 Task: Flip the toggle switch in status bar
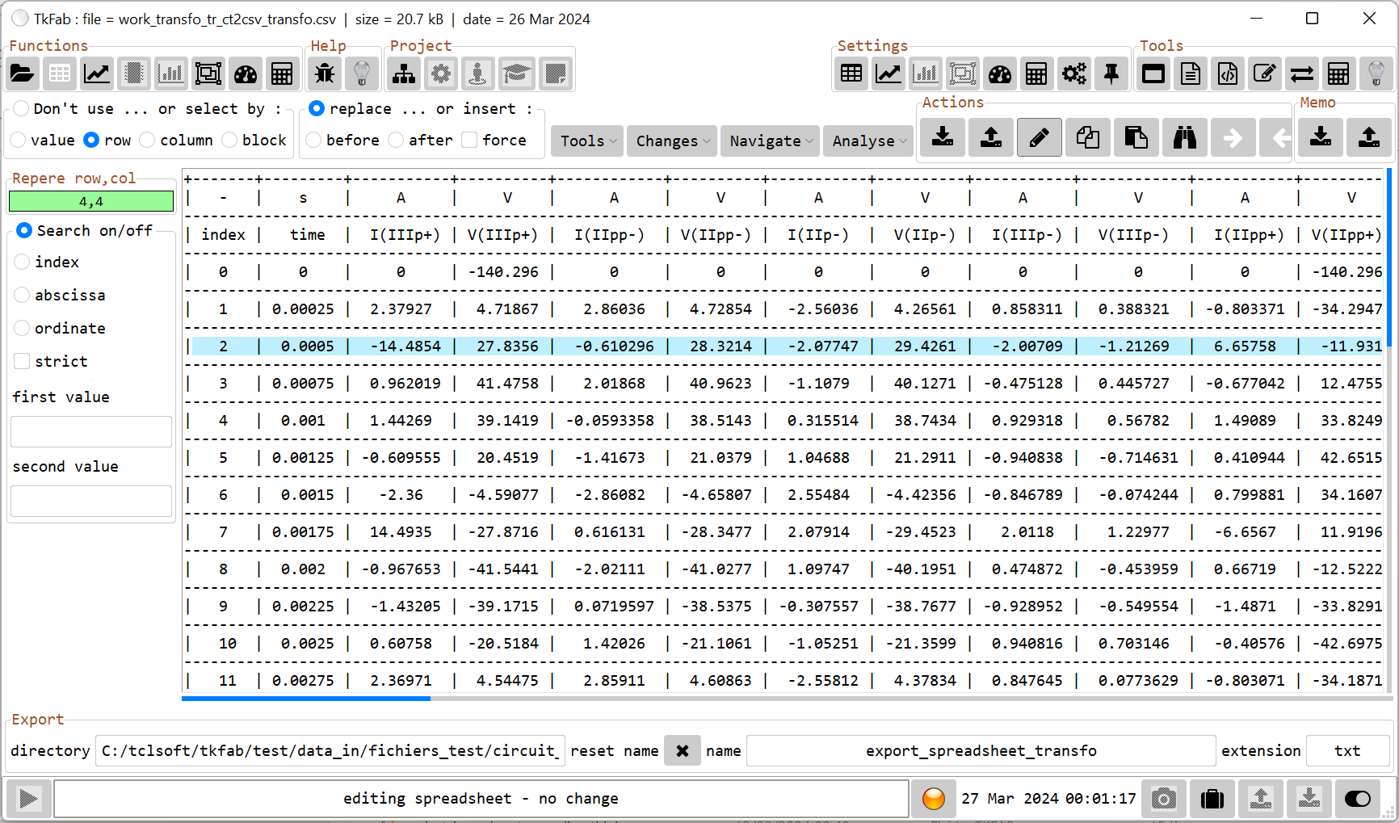[x=1358, y=799]
